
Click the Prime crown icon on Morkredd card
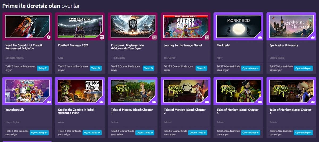[260, 37]
